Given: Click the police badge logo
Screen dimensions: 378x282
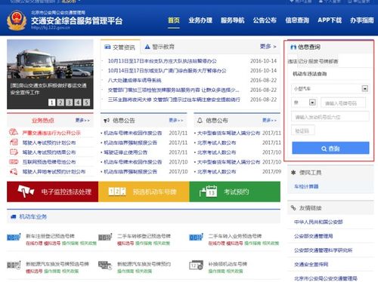Looking at the screenshot, I should coord(17,20).
